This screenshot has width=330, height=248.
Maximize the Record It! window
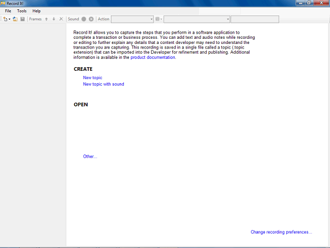[309, 3]
